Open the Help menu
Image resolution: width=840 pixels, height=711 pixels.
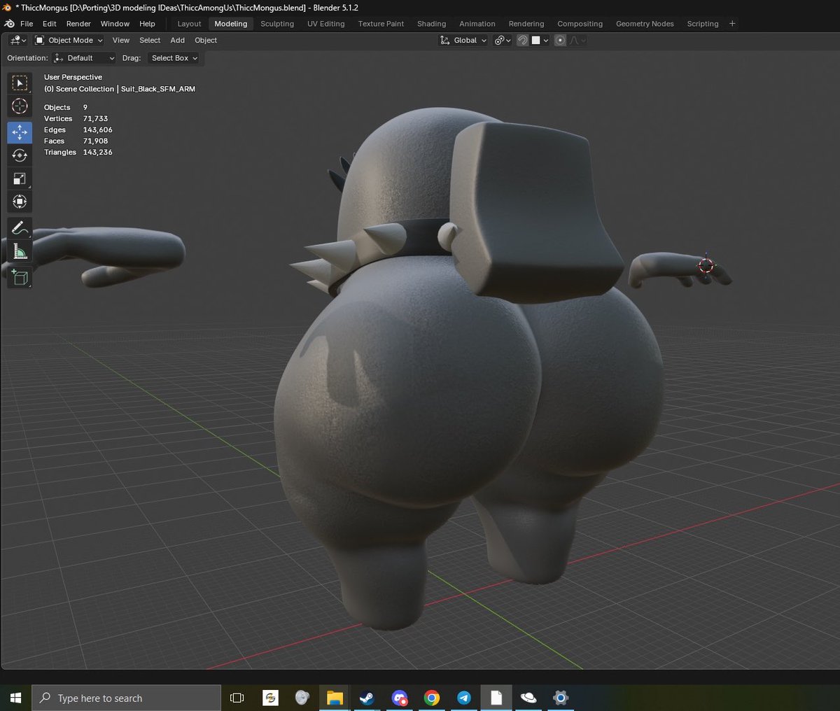[x=147, y=24]
